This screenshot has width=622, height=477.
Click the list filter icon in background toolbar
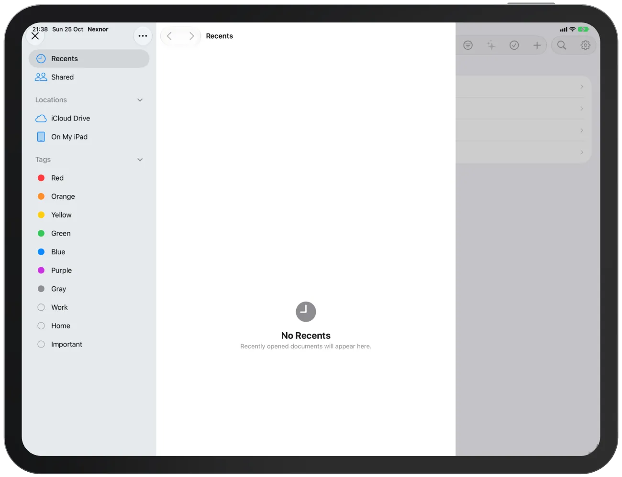pyautogui.click(x=468, y=45)
